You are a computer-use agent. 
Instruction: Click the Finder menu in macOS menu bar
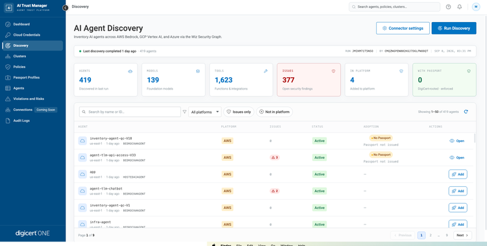(225, 245)
